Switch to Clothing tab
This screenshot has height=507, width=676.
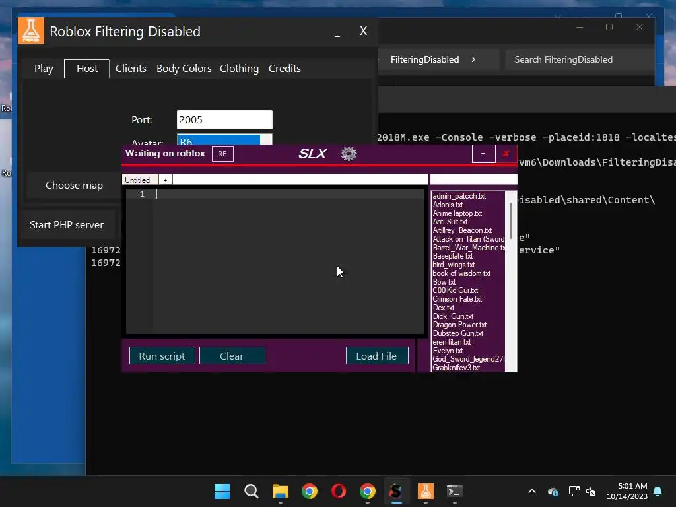point(239,69)
